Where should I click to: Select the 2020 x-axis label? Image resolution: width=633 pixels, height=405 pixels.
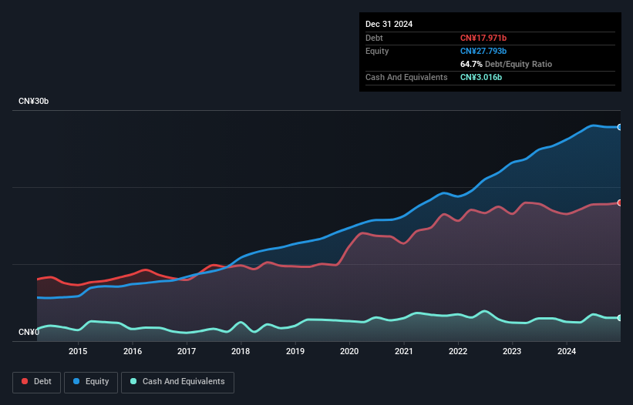[x=349, y=351]
